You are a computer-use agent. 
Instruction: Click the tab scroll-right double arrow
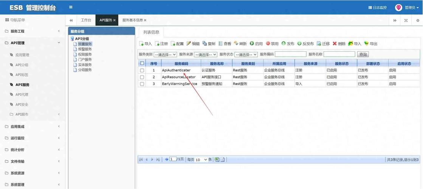point(395,20)
